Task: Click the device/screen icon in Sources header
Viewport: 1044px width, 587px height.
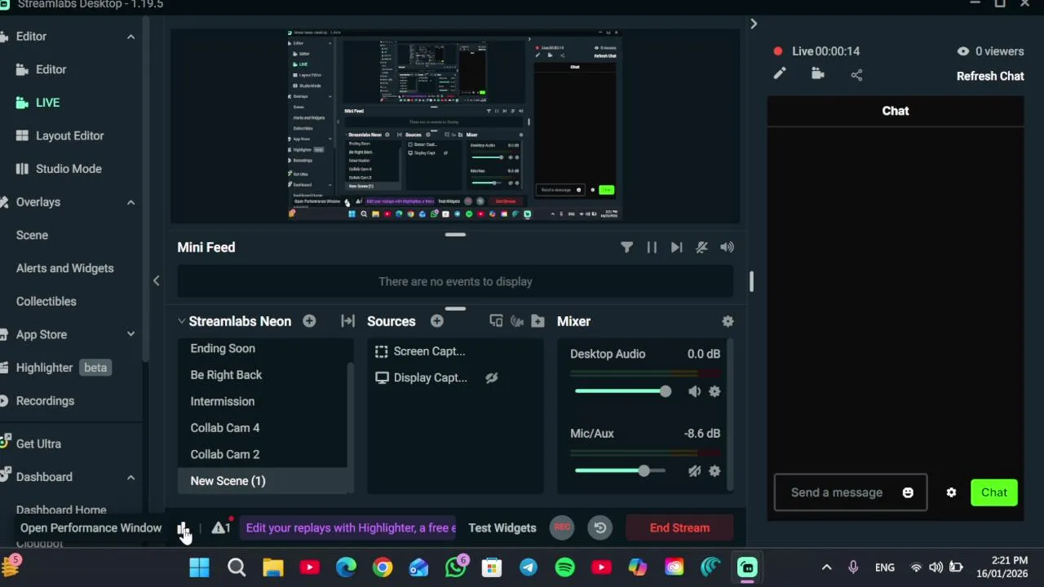Action: (496, 321)
